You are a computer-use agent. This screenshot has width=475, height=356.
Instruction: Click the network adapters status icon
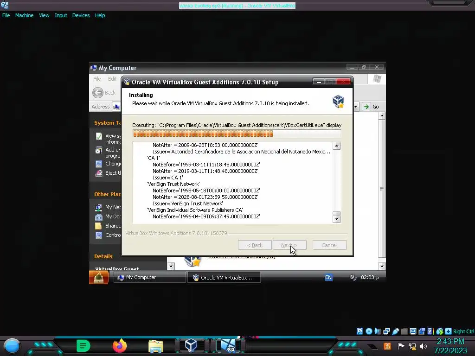coord(386,331)
